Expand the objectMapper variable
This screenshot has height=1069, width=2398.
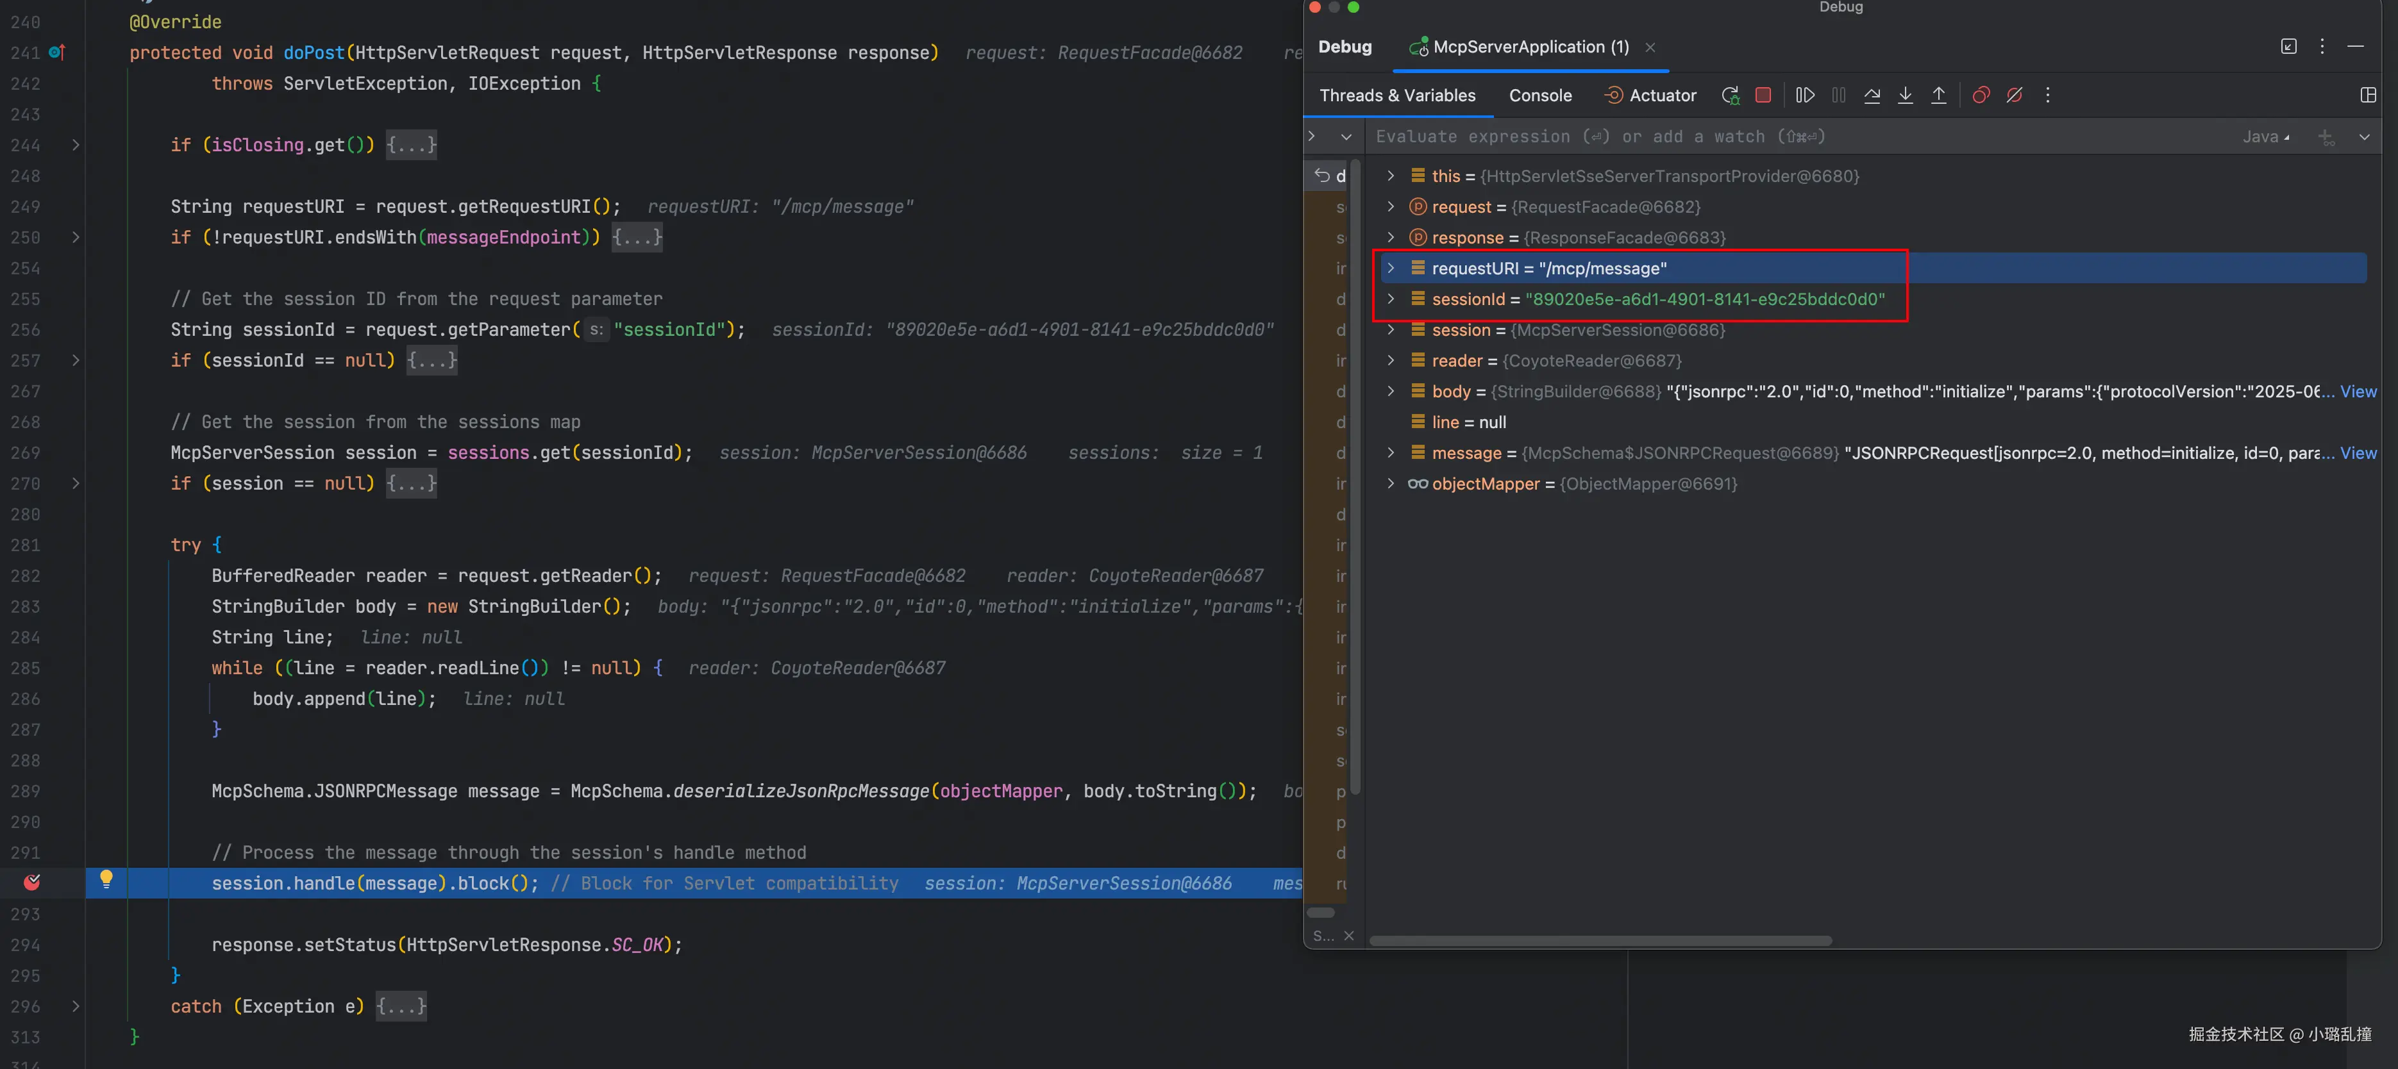pos(1390,484)
